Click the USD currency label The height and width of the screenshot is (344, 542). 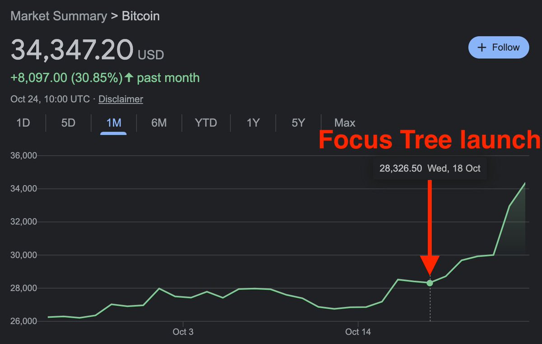[x=151, y=55]
